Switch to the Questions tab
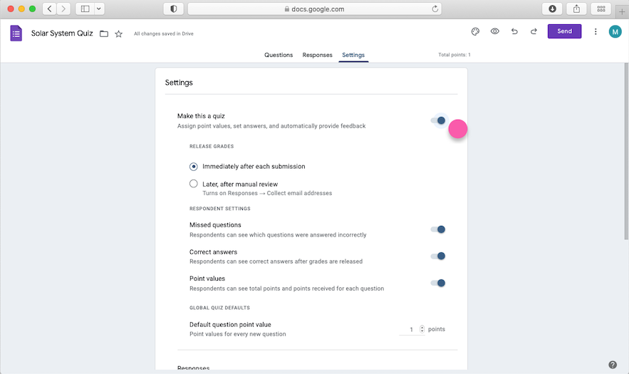 pos(279,55)
